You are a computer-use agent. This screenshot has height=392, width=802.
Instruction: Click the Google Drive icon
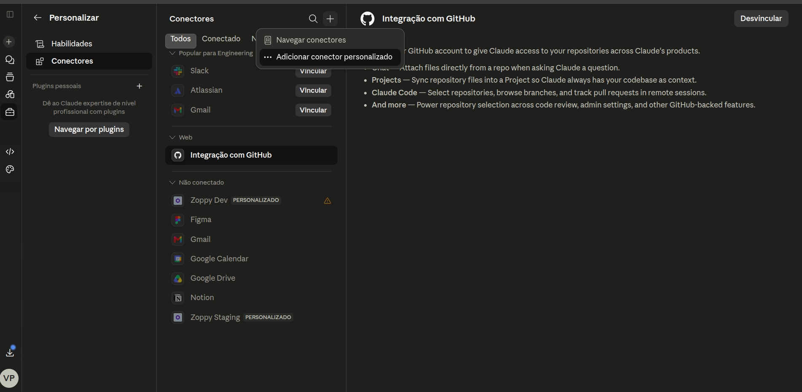tap(178, 278)
